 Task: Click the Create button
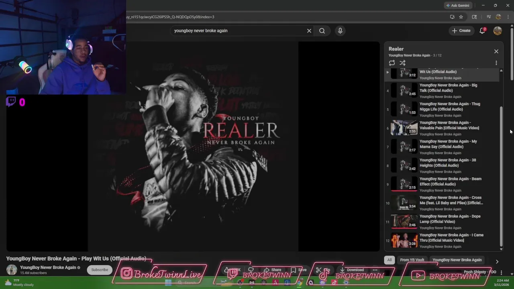coord(461,31)
